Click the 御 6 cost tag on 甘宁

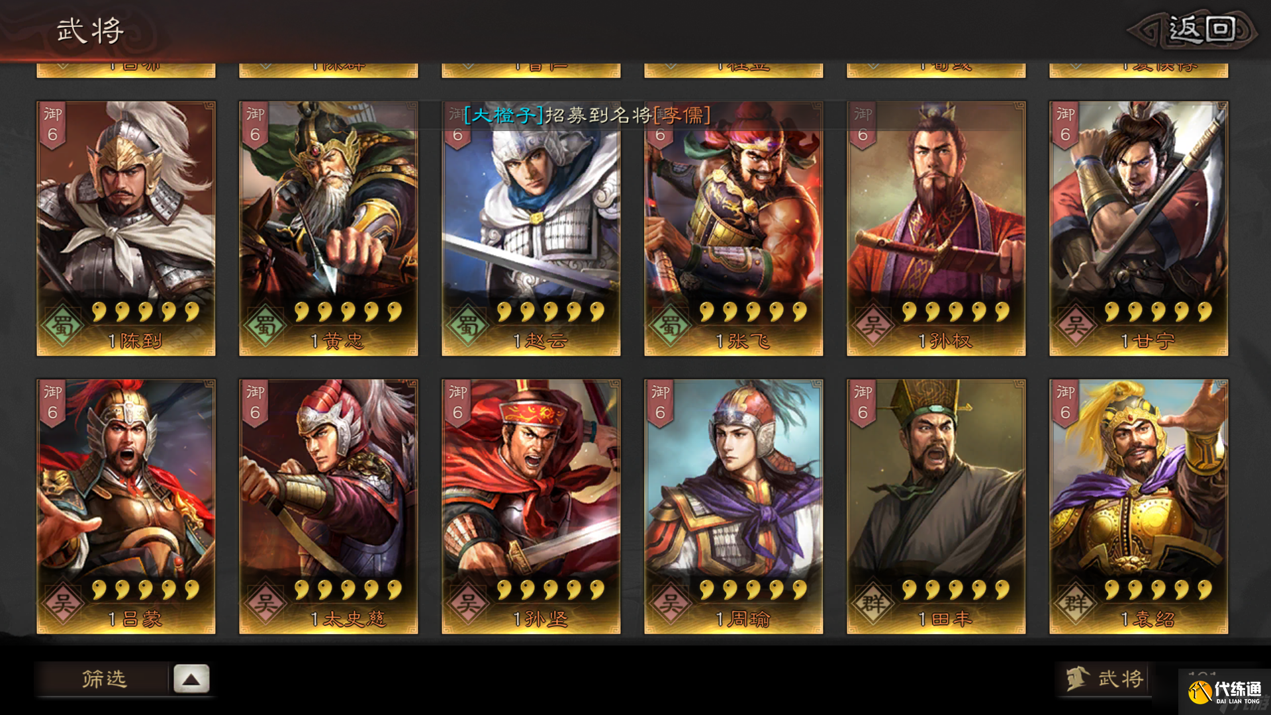[1065, 124]
